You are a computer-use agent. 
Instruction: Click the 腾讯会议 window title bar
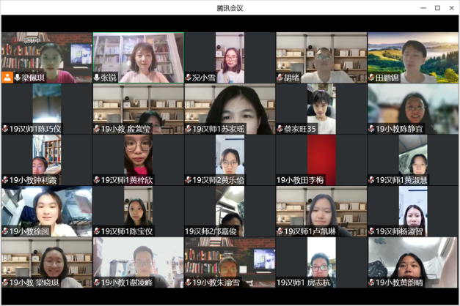(x=230, y=8)
